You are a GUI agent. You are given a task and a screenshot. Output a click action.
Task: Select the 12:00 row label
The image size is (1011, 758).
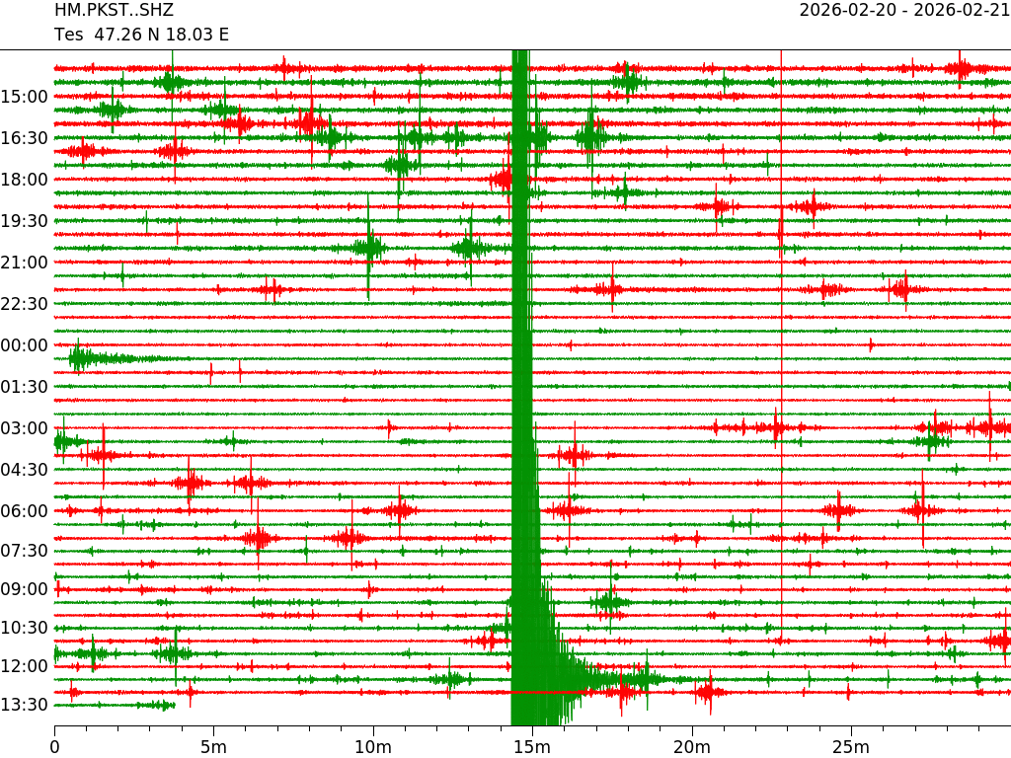25,666
